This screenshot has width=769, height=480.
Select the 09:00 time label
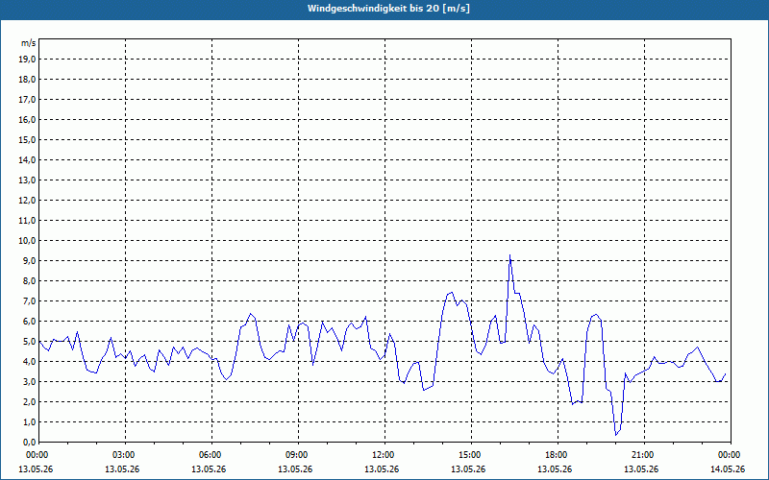click(x=298, y=455)
